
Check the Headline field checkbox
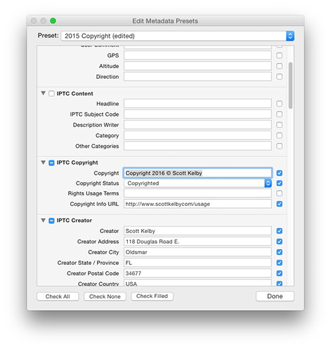(279, 103)
